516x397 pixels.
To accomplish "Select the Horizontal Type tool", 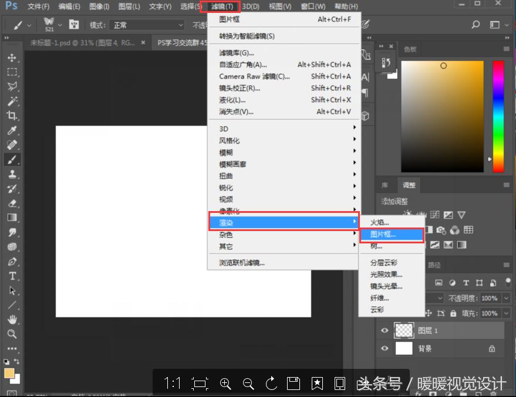I will (12, 276).
